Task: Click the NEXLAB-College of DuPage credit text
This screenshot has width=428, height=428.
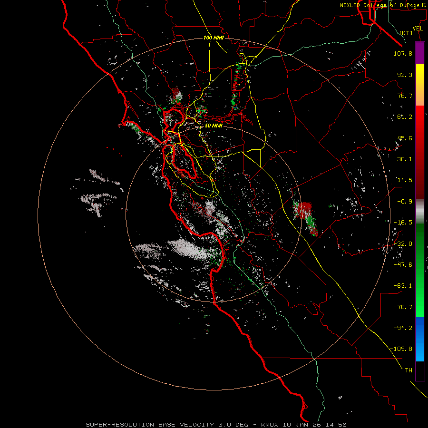Action: pos(383,5)
